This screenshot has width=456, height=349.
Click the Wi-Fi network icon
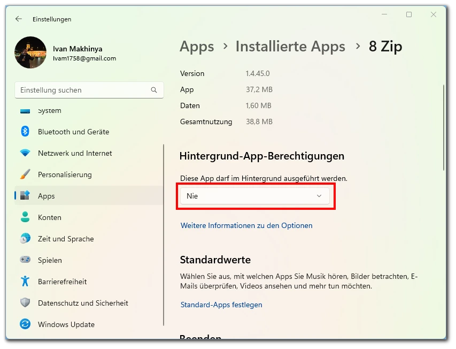click(25, 153)
